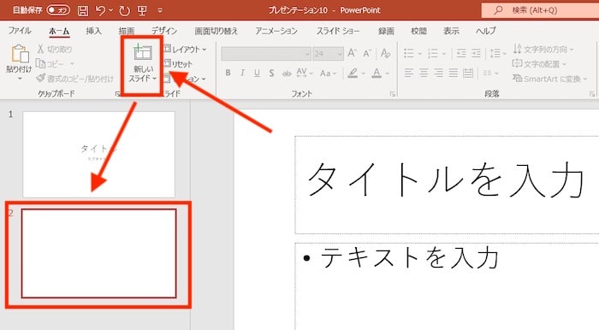Image resolution: width=599 pixels, height=330 pixels.
Task: Toggle the AutoSave switch
Action: click(x=58, y=10)
